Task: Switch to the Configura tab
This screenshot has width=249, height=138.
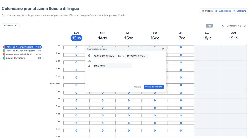Action: 240,11
